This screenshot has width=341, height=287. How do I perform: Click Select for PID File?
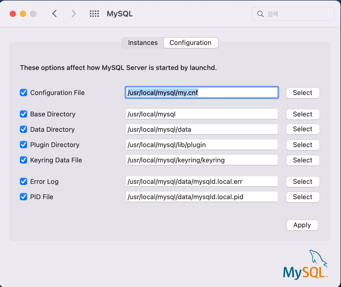pyautogui.click(x=303, y=197)
